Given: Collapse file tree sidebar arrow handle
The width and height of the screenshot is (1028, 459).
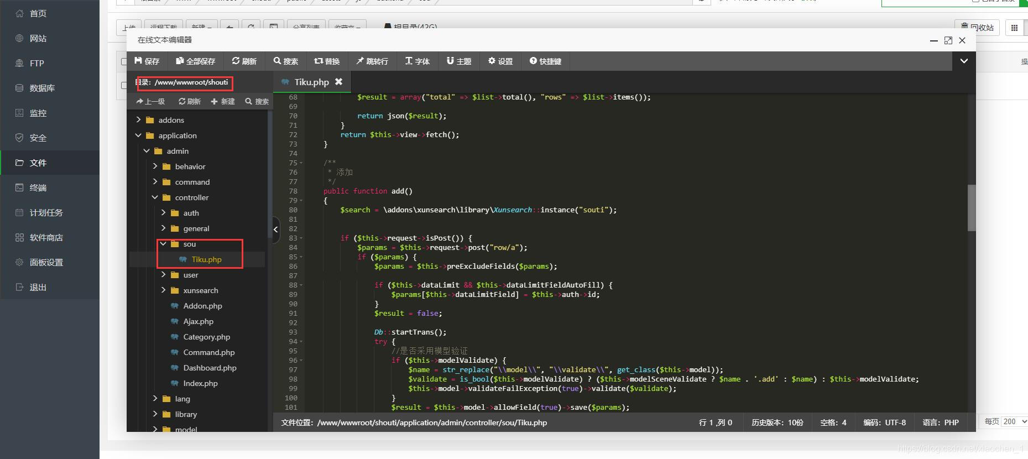Looking at the screenshot, I should click(276, 230).
